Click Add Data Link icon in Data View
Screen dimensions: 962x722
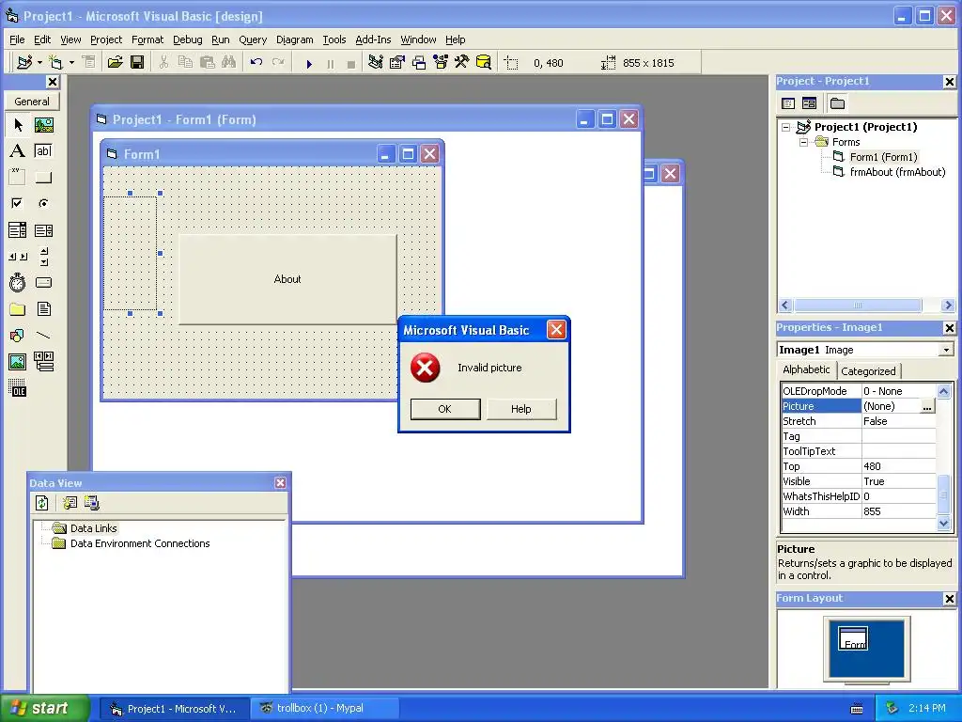pos(70,503)
